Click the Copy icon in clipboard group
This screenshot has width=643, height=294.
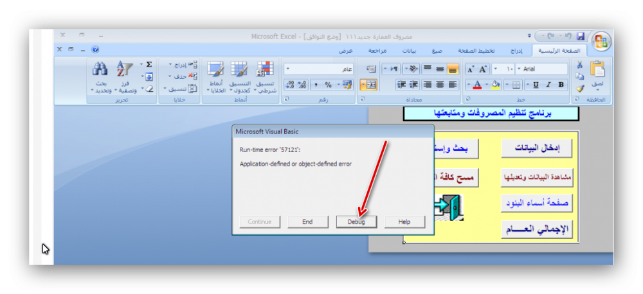(x=579, y=76)
